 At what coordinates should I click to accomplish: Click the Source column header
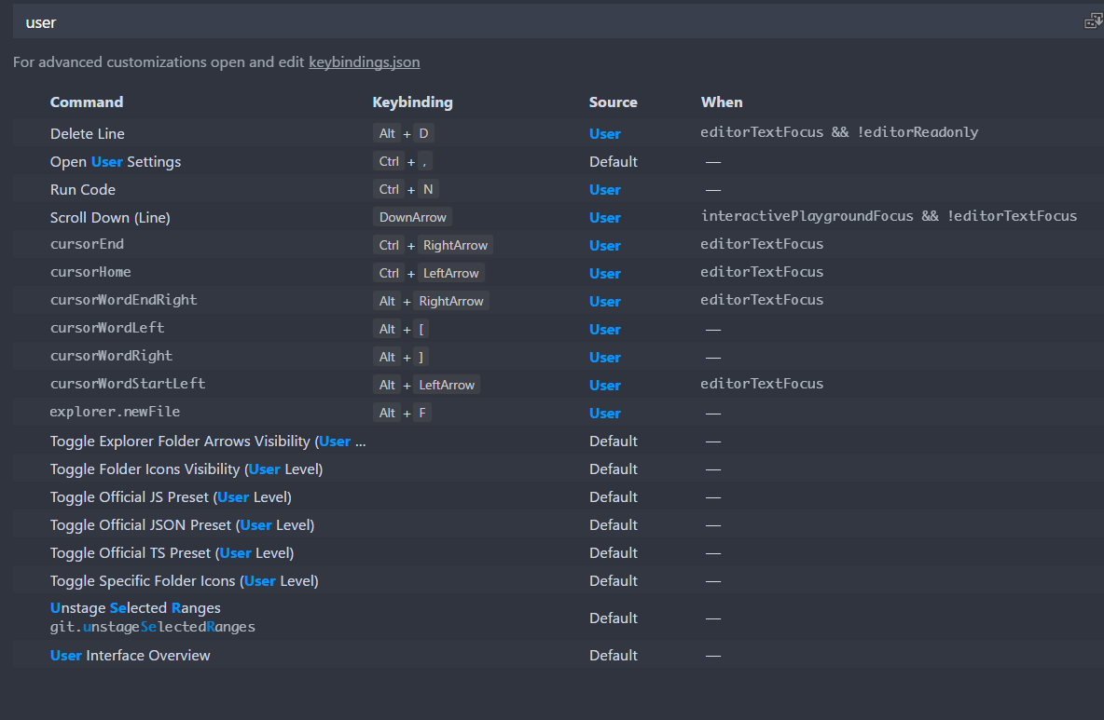(x=613, y=102)
